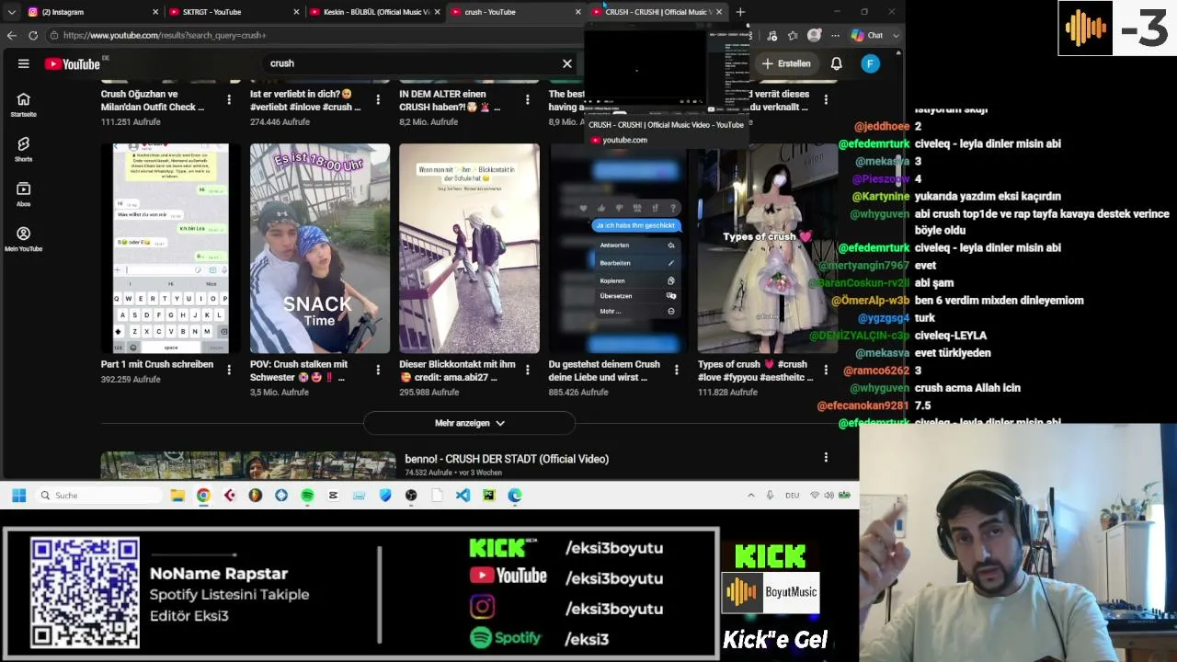
Task: Go to Startseite in YouTube sidebar
Action: coord(23,105)
